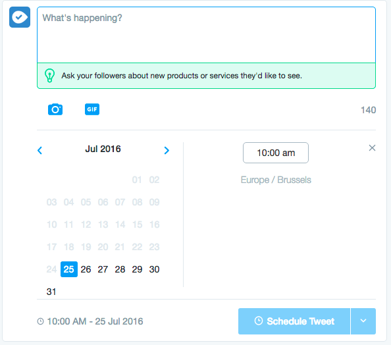The width and height of the screenshot is (391, 345).
Task: Choose July 31 on the calendar
Action: click(x=51, y=292)
